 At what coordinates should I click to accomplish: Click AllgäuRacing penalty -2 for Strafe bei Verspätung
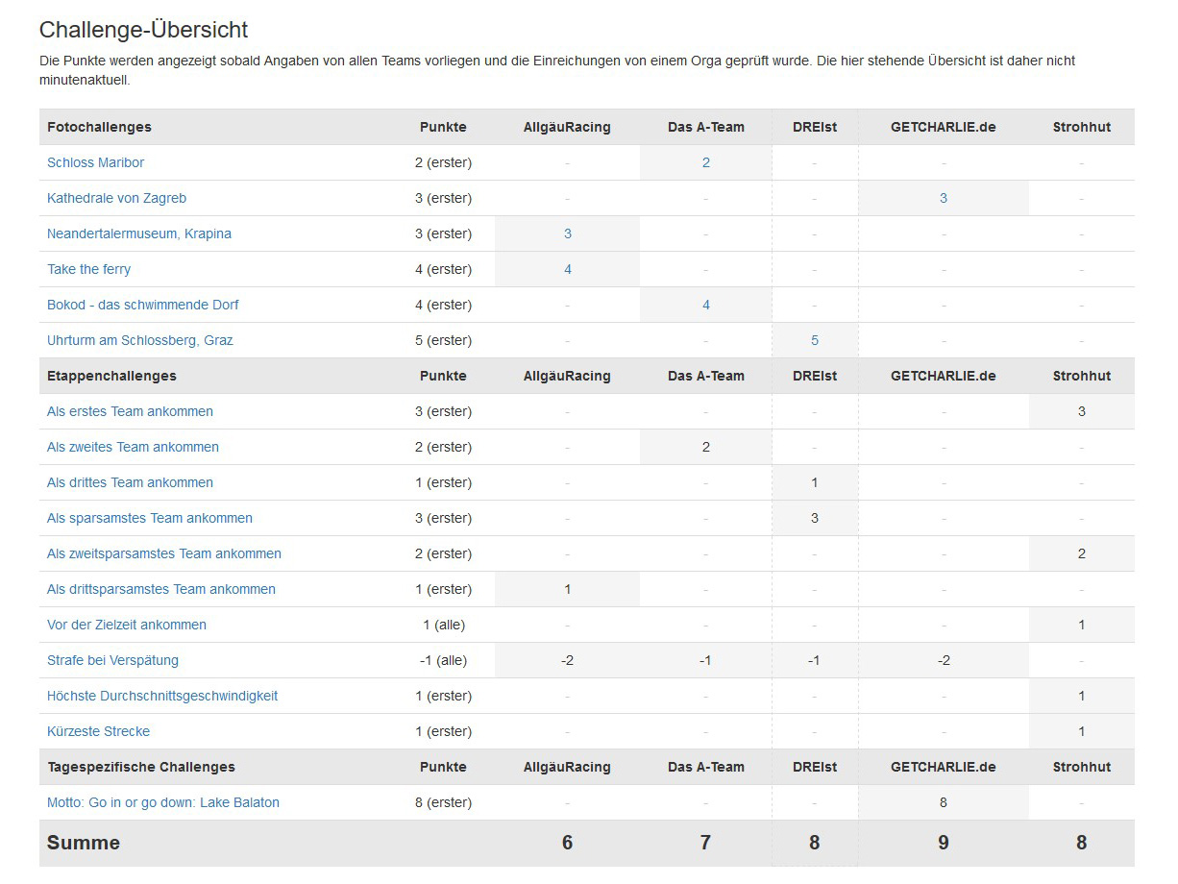(568, 660)
